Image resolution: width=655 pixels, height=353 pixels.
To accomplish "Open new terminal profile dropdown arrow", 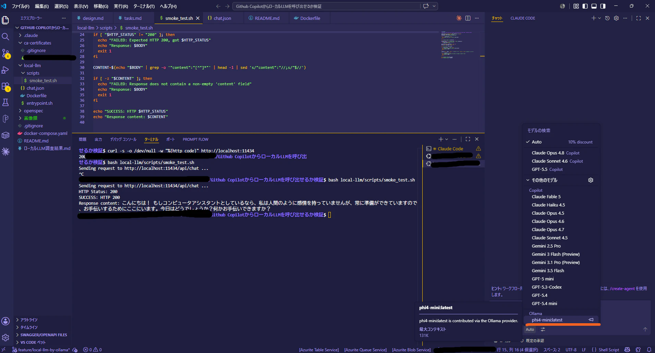I will (447, 139).
